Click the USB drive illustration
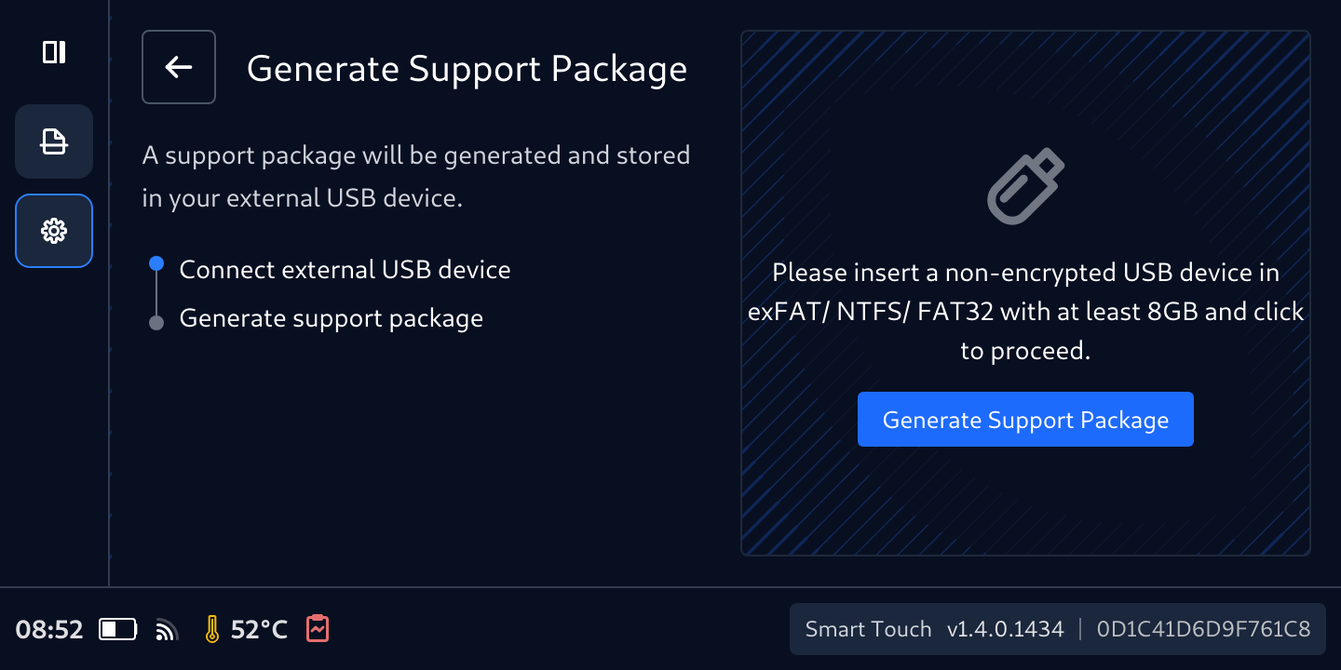This screenshot has width=1341, height=670. [1025, 186]
